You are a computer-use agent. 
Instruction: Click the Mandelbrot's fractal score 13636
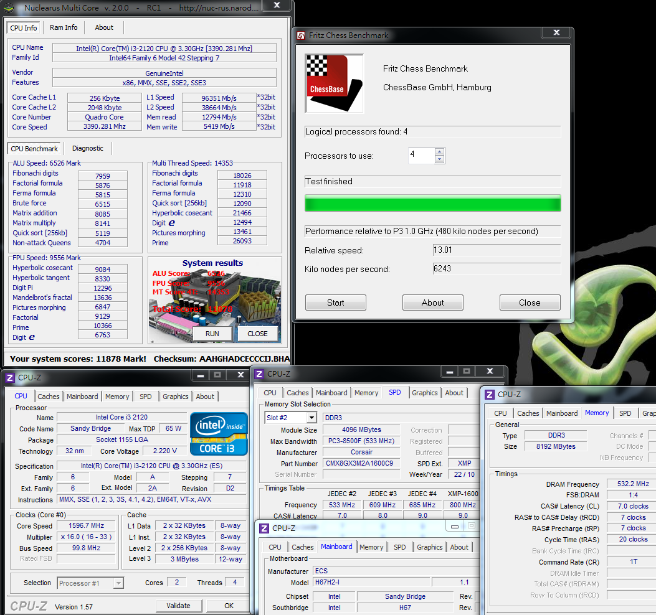[x=103, y=298]
